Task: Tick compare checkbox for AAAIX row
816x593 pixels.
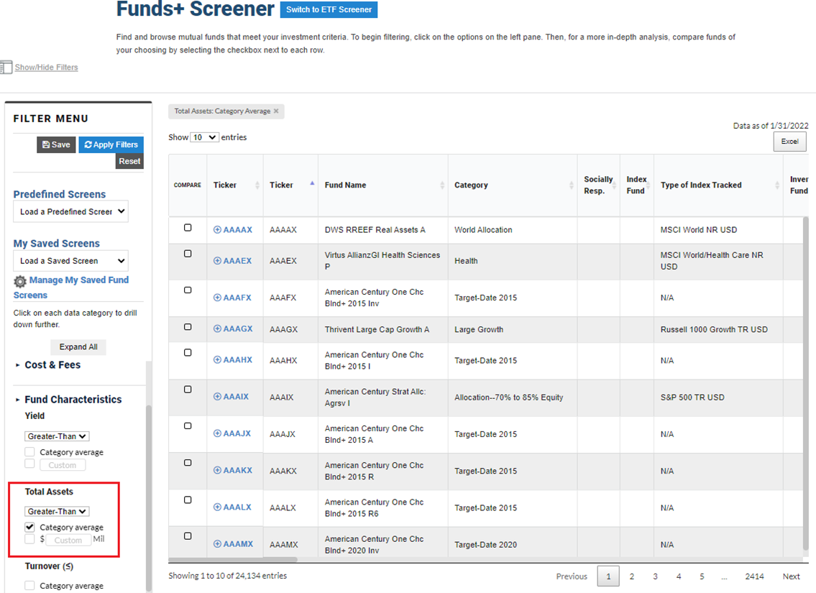Action: tap(188, 390)
